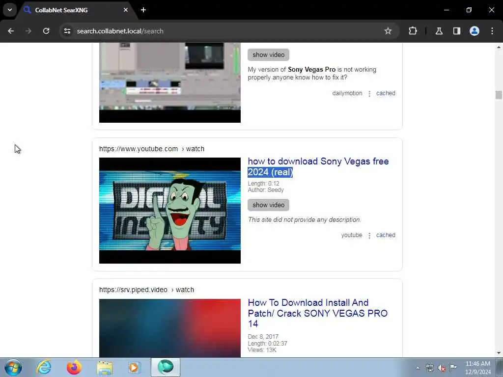This screenshot has width=503, height=377.
Task: Open the taskbar clock showing 11:46 AM
Action: 477,368
